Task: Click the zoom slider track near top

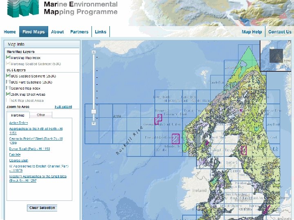Action: point(94,58)
